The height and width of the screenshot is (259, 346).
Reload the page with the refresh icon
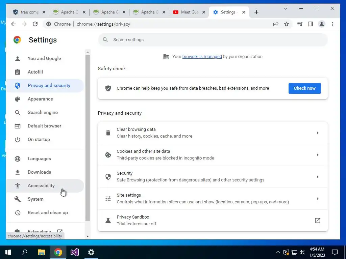click(x=35, y=24)
